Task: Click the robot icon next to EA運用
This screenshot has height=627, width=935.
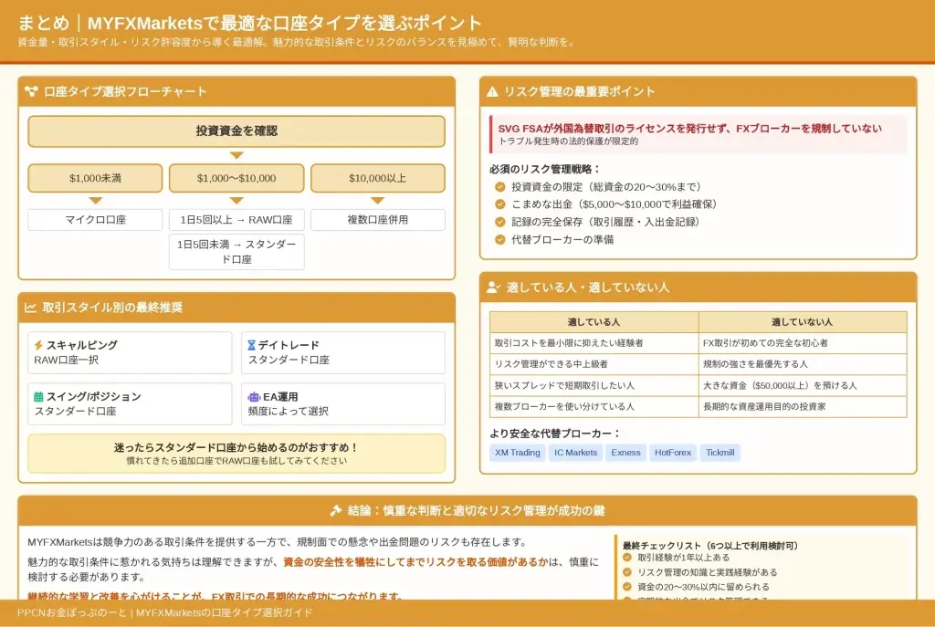Action: coord(254,397)
